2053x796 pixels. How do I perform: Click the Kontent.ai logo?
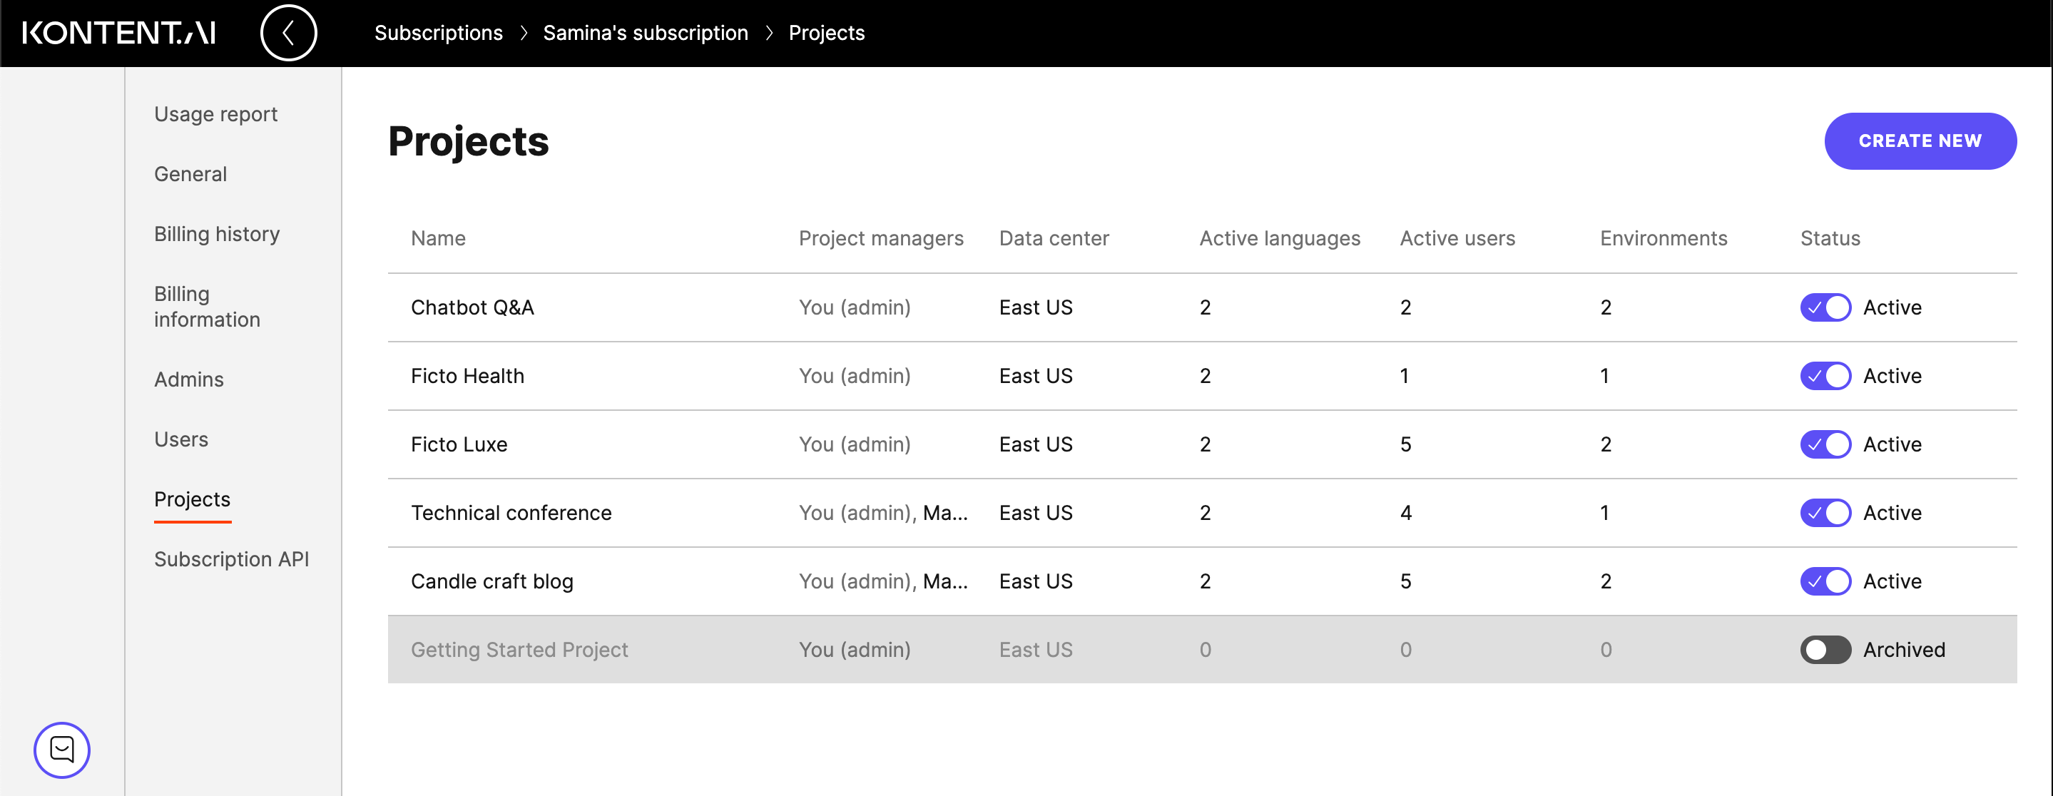tap(118, 33)
